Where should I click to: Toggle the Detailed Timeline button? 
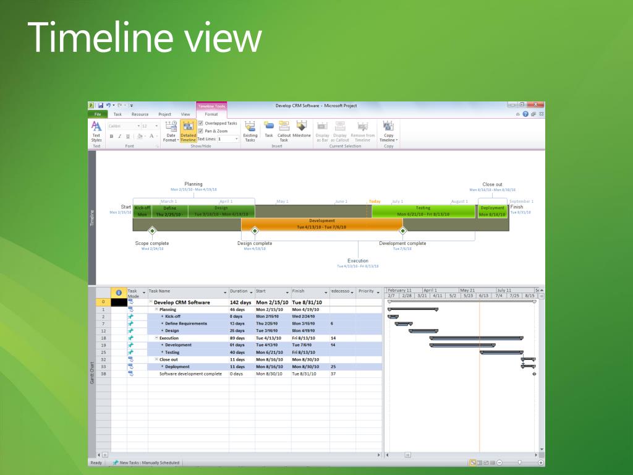[x=188, y=131]
